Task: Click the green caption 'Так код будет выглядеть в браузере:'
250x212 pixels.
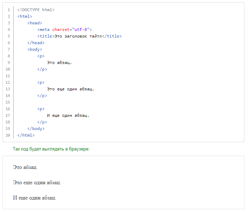Action: click(x=51, y=149)
